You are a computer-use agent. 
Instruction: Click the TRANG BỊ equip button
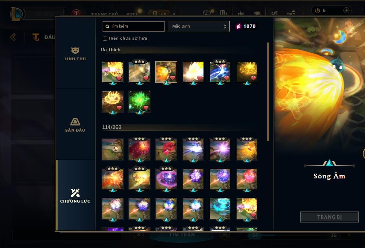[x=330, y=217]
